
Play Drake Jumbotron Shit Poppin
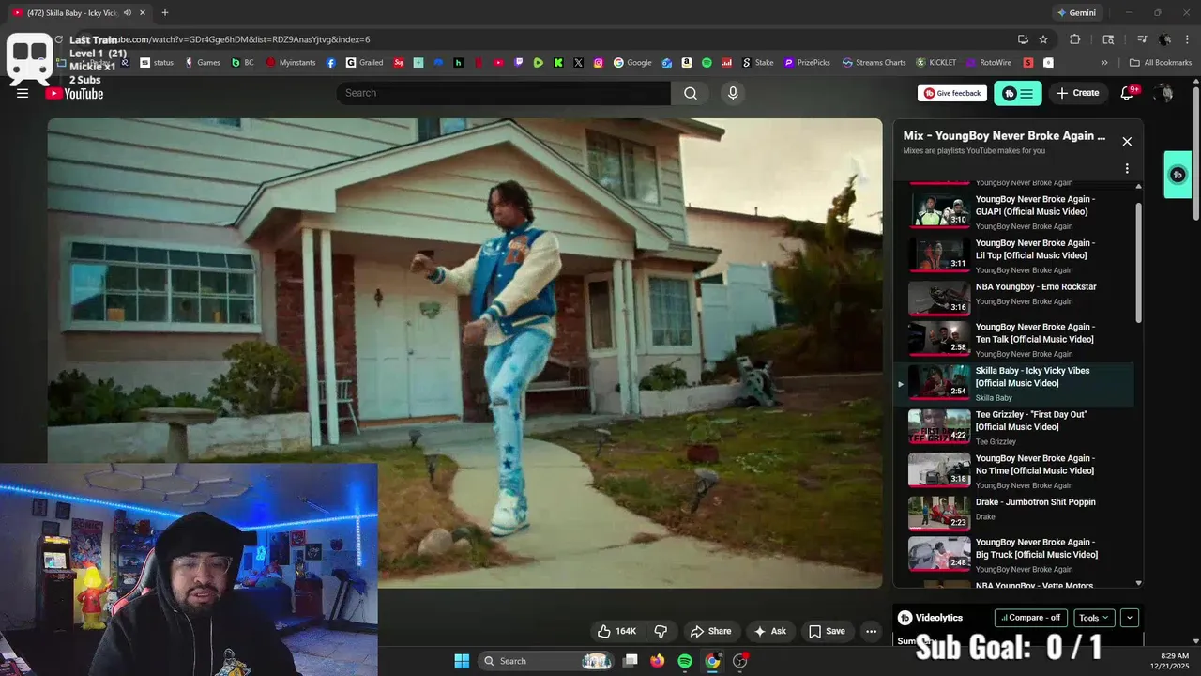click(x=1020, y=513)
